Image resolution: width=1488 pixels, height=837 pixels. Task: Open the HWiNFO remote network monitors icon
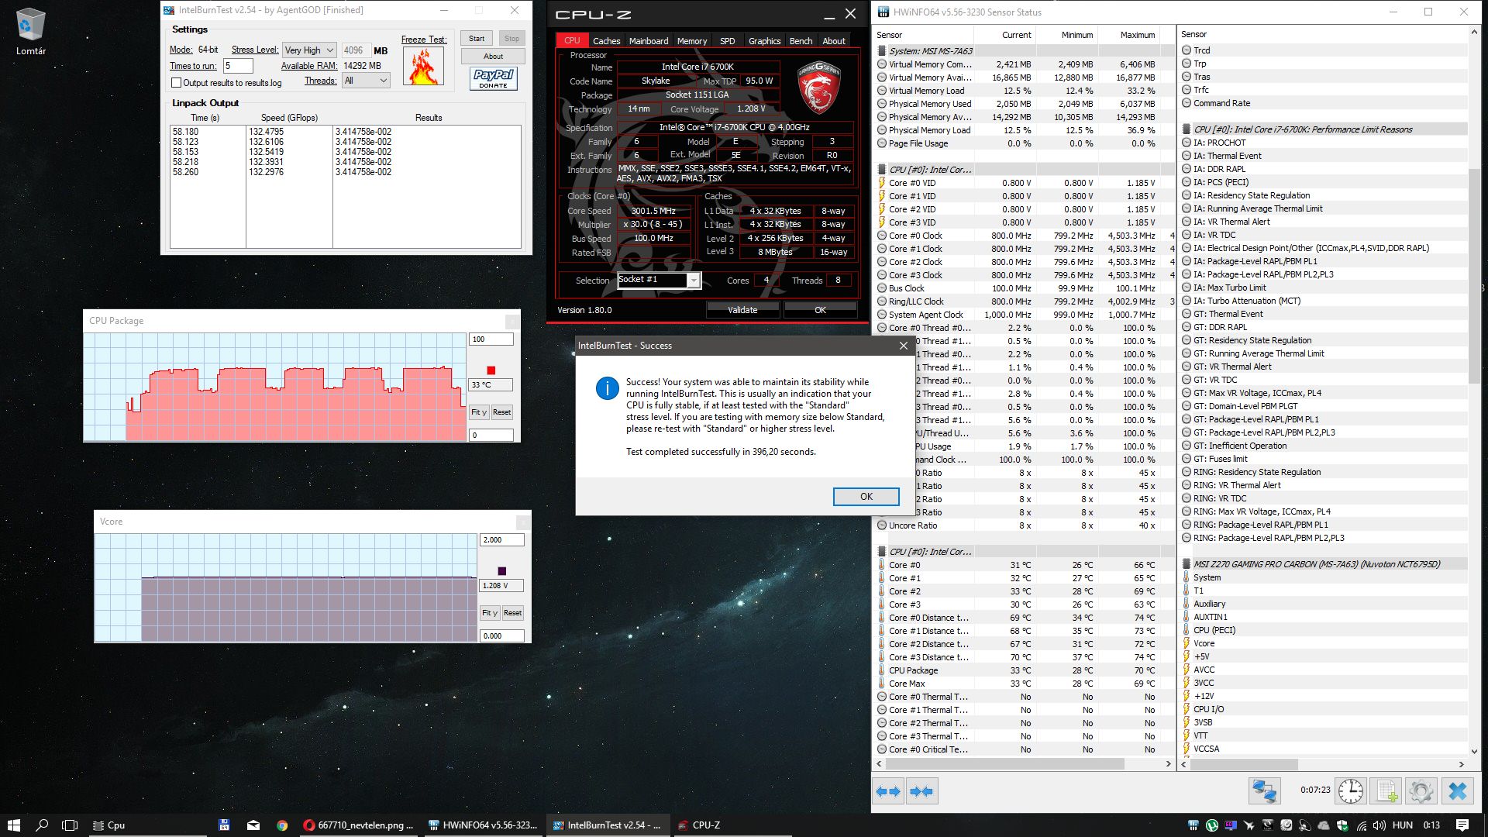[1264, 791]
